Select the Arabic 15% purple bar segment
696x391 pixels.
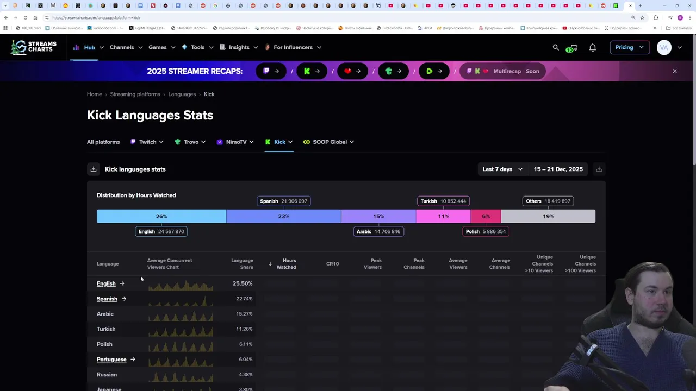point(378,216)
